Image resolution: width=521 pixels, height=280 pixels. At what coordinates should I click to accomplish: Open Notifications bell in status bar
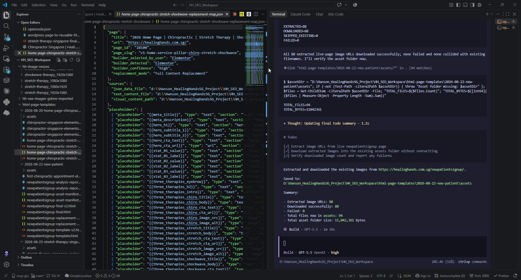pos(515,276)
